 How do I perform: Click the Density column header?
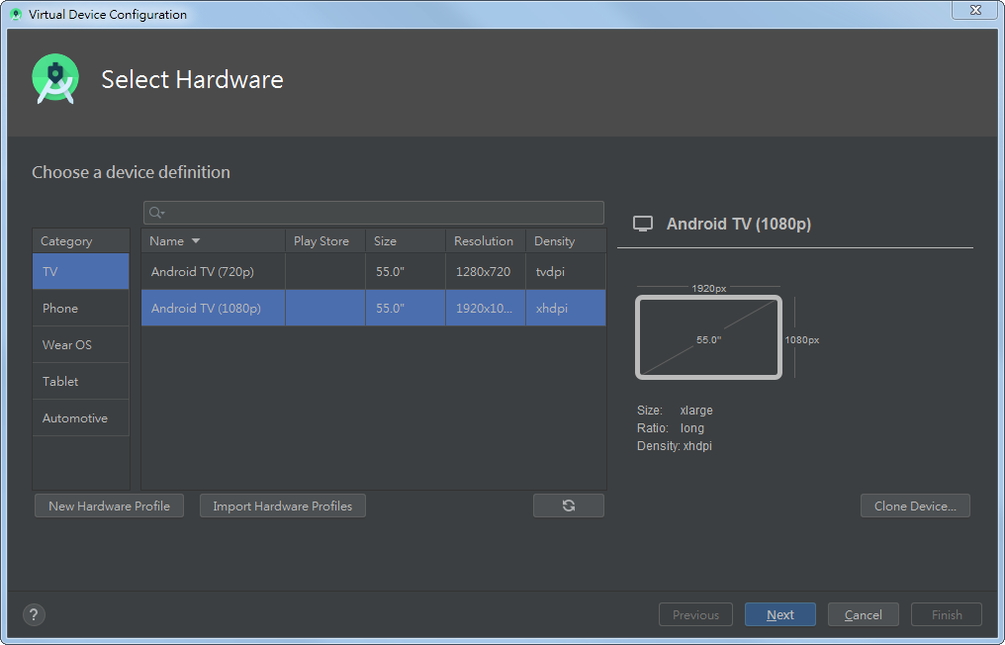click(566, 241)
